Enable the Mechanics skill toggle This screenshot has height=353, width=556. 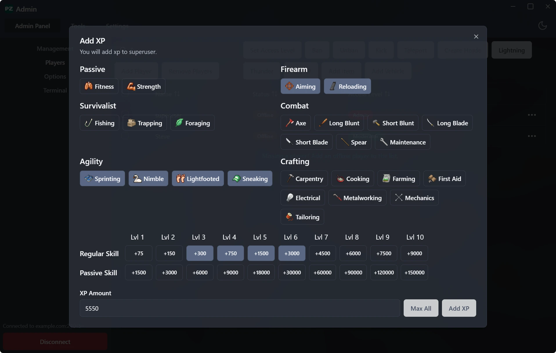(x=414, y=198)
